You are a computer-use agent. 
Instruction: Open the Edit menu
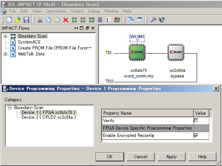pos(24,11)
